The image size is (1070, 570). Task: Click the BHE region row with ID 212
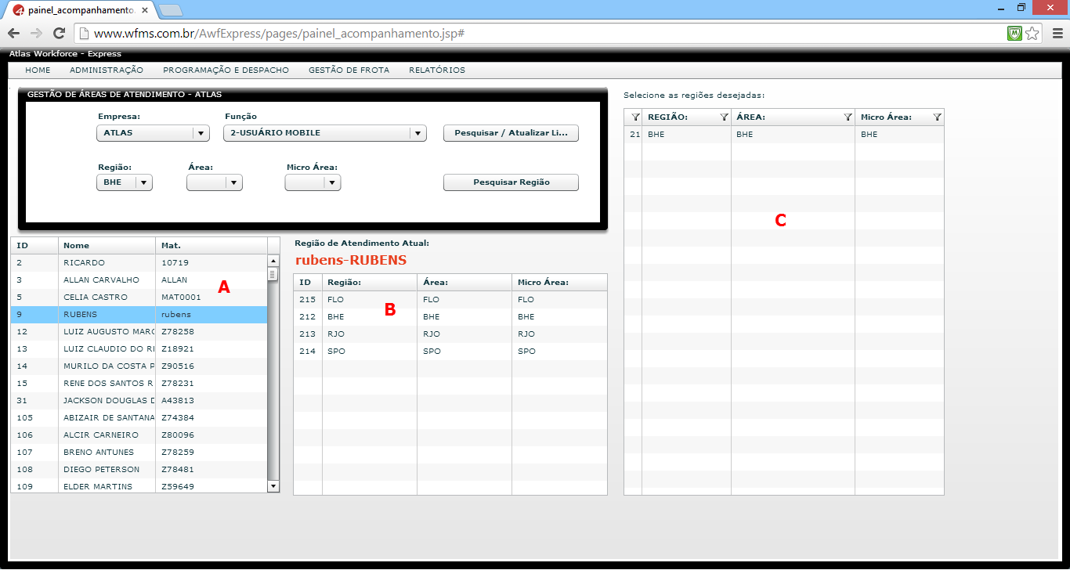450,317
